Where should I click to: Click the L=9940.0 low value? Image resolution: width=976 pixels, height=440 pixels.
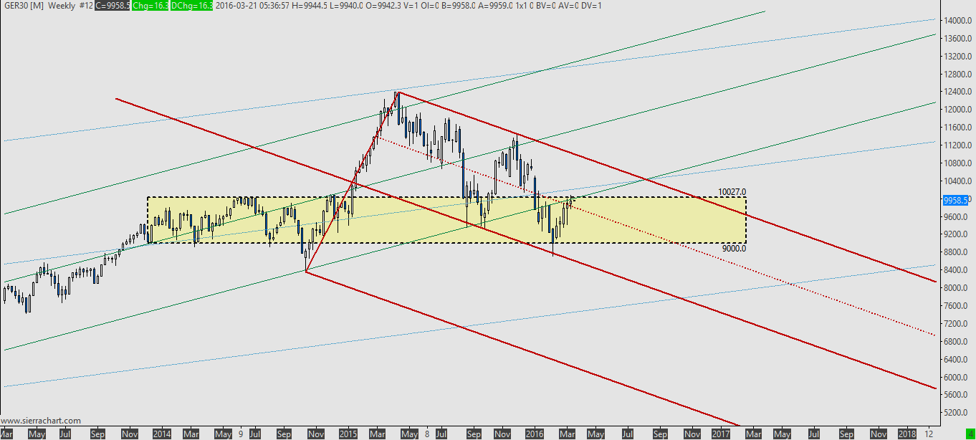tap(346, 6)
